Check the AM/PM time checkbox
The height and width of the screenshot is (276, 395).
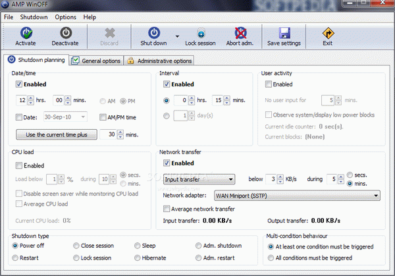coord(103,117)
